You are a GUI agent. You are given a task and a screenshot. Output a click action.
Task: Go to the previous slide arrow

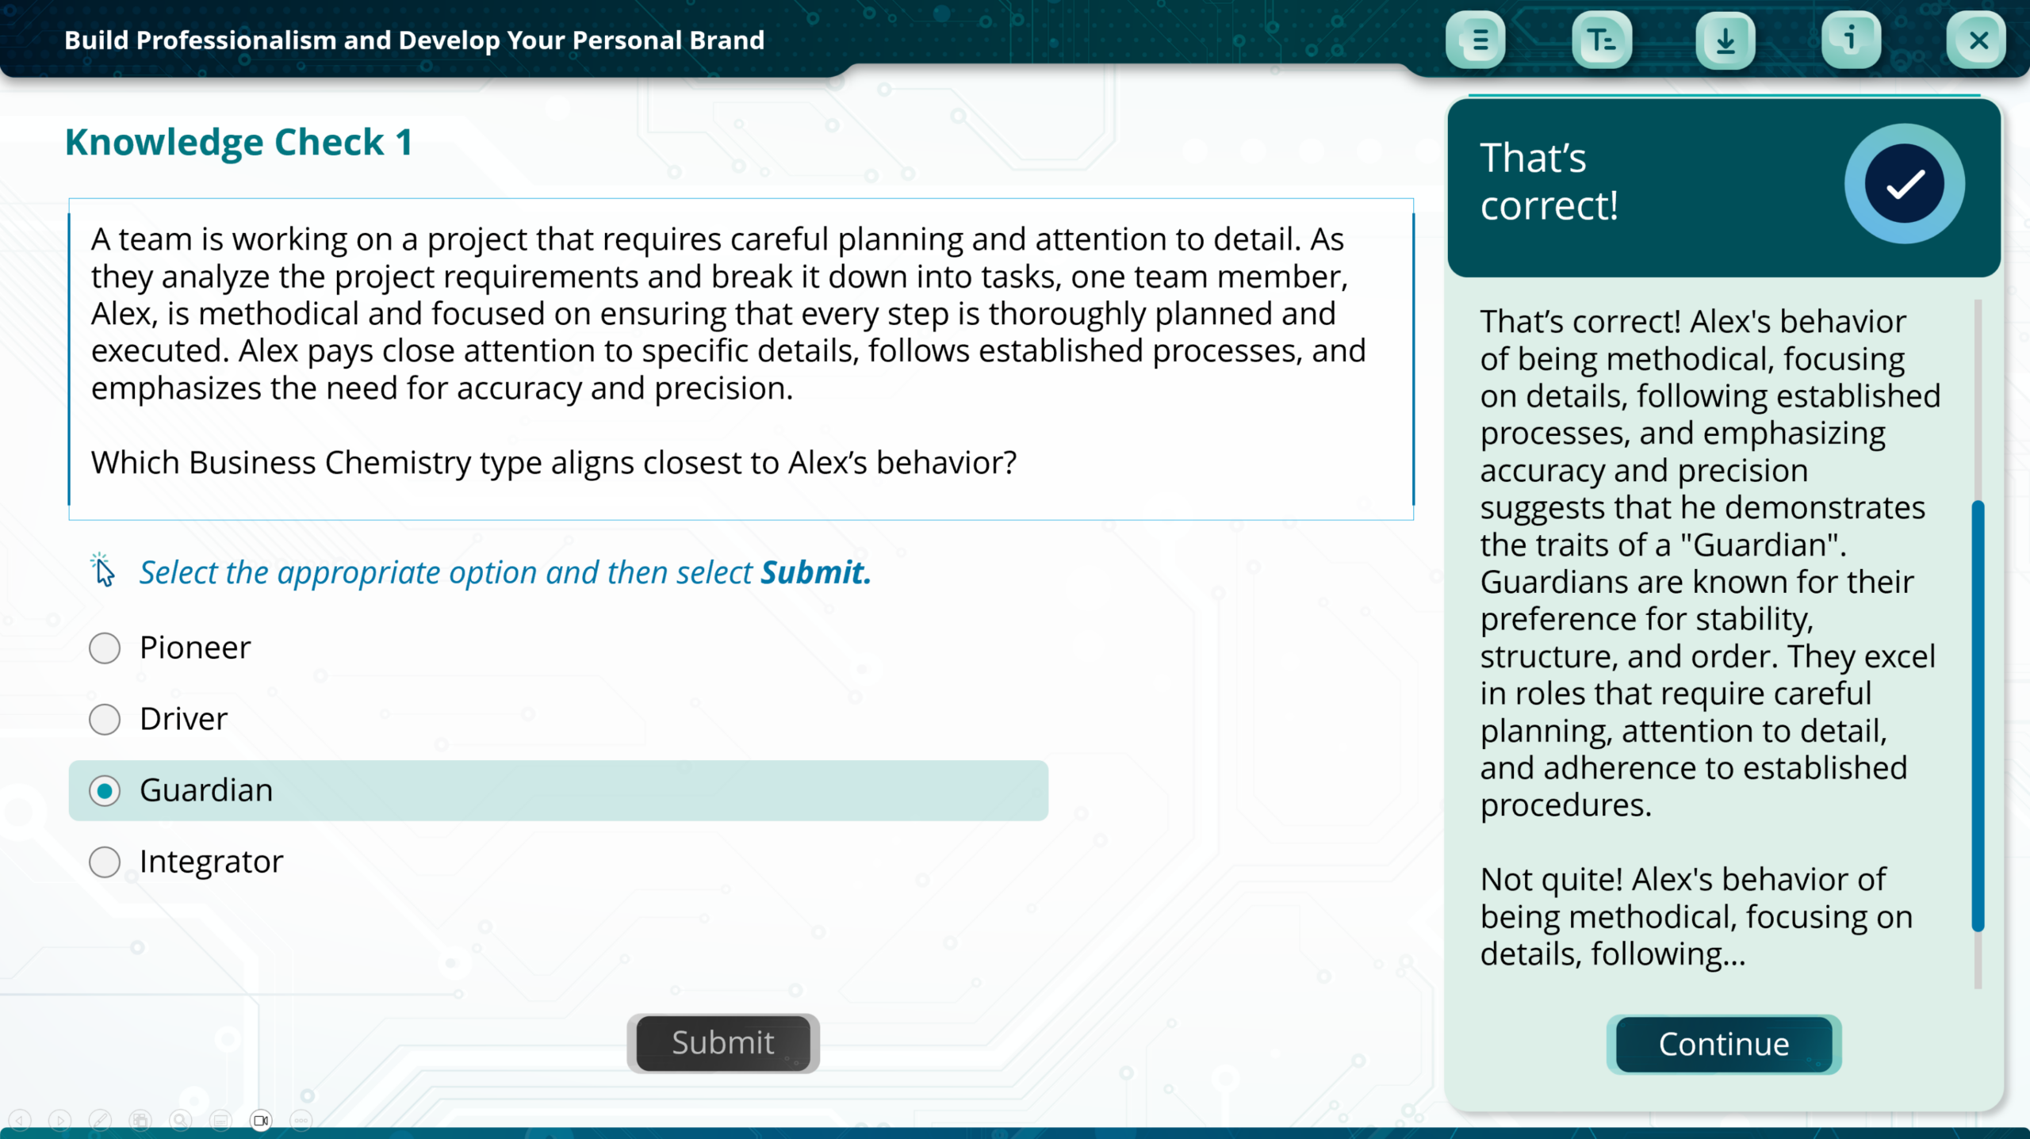pyautogui.click(x=20, y=1120)
